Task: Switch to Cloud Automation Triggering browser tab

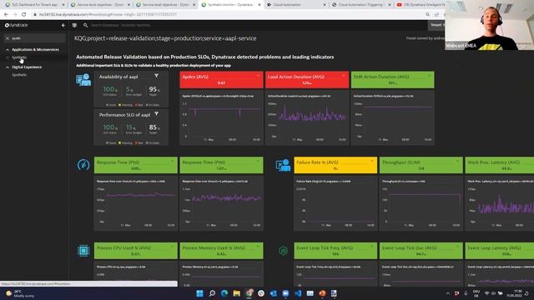Action: 360,5
